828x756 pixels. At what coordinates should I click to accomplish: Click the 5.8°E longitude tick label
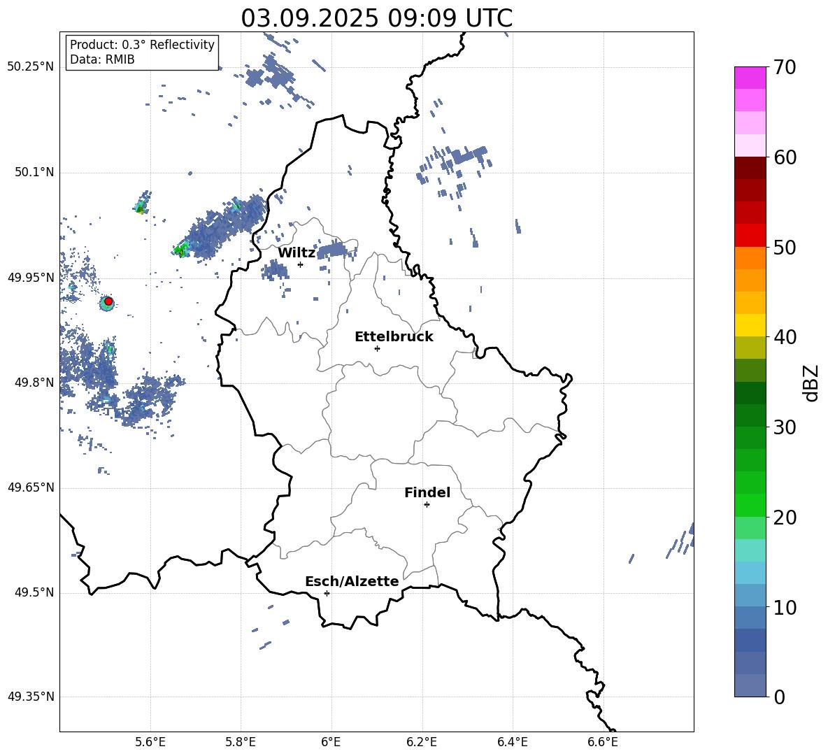(x=241, y=742)
